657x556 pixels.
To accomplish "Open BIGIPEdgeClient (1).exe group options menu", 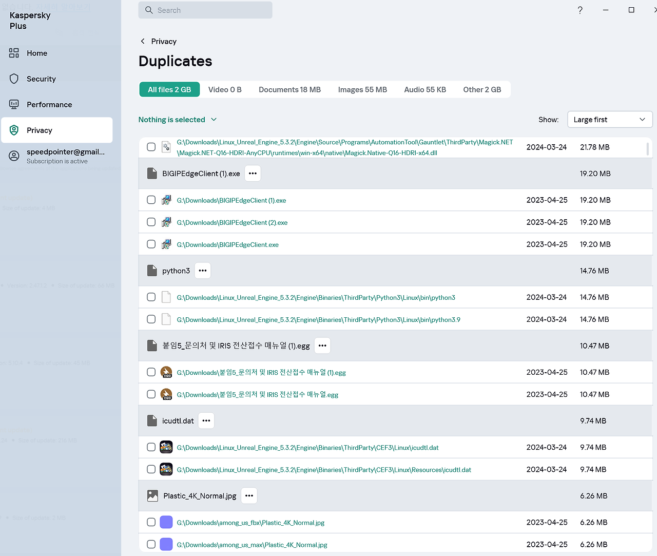I will (x=253, y=174).
